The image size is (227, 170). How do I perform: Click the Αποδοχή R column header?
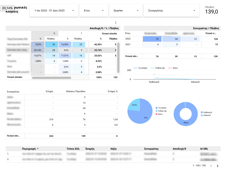point(179,149)
